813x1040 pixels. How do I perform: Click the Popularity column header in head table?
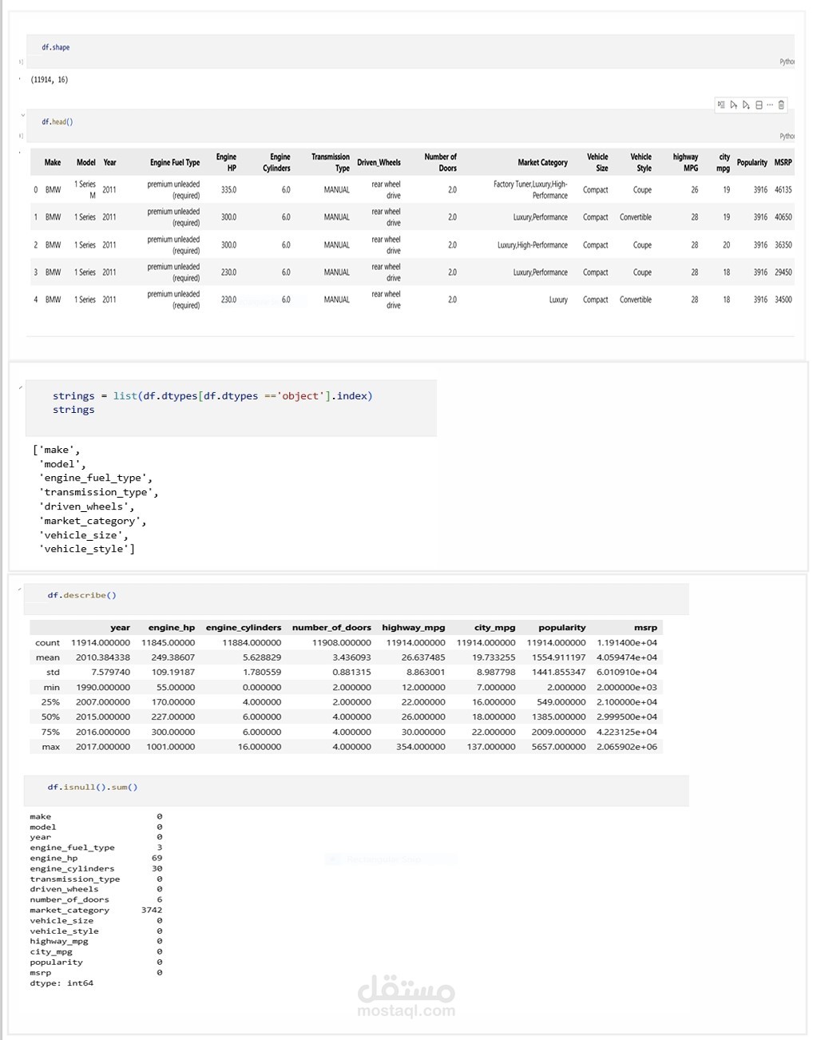tap(752, 162)
